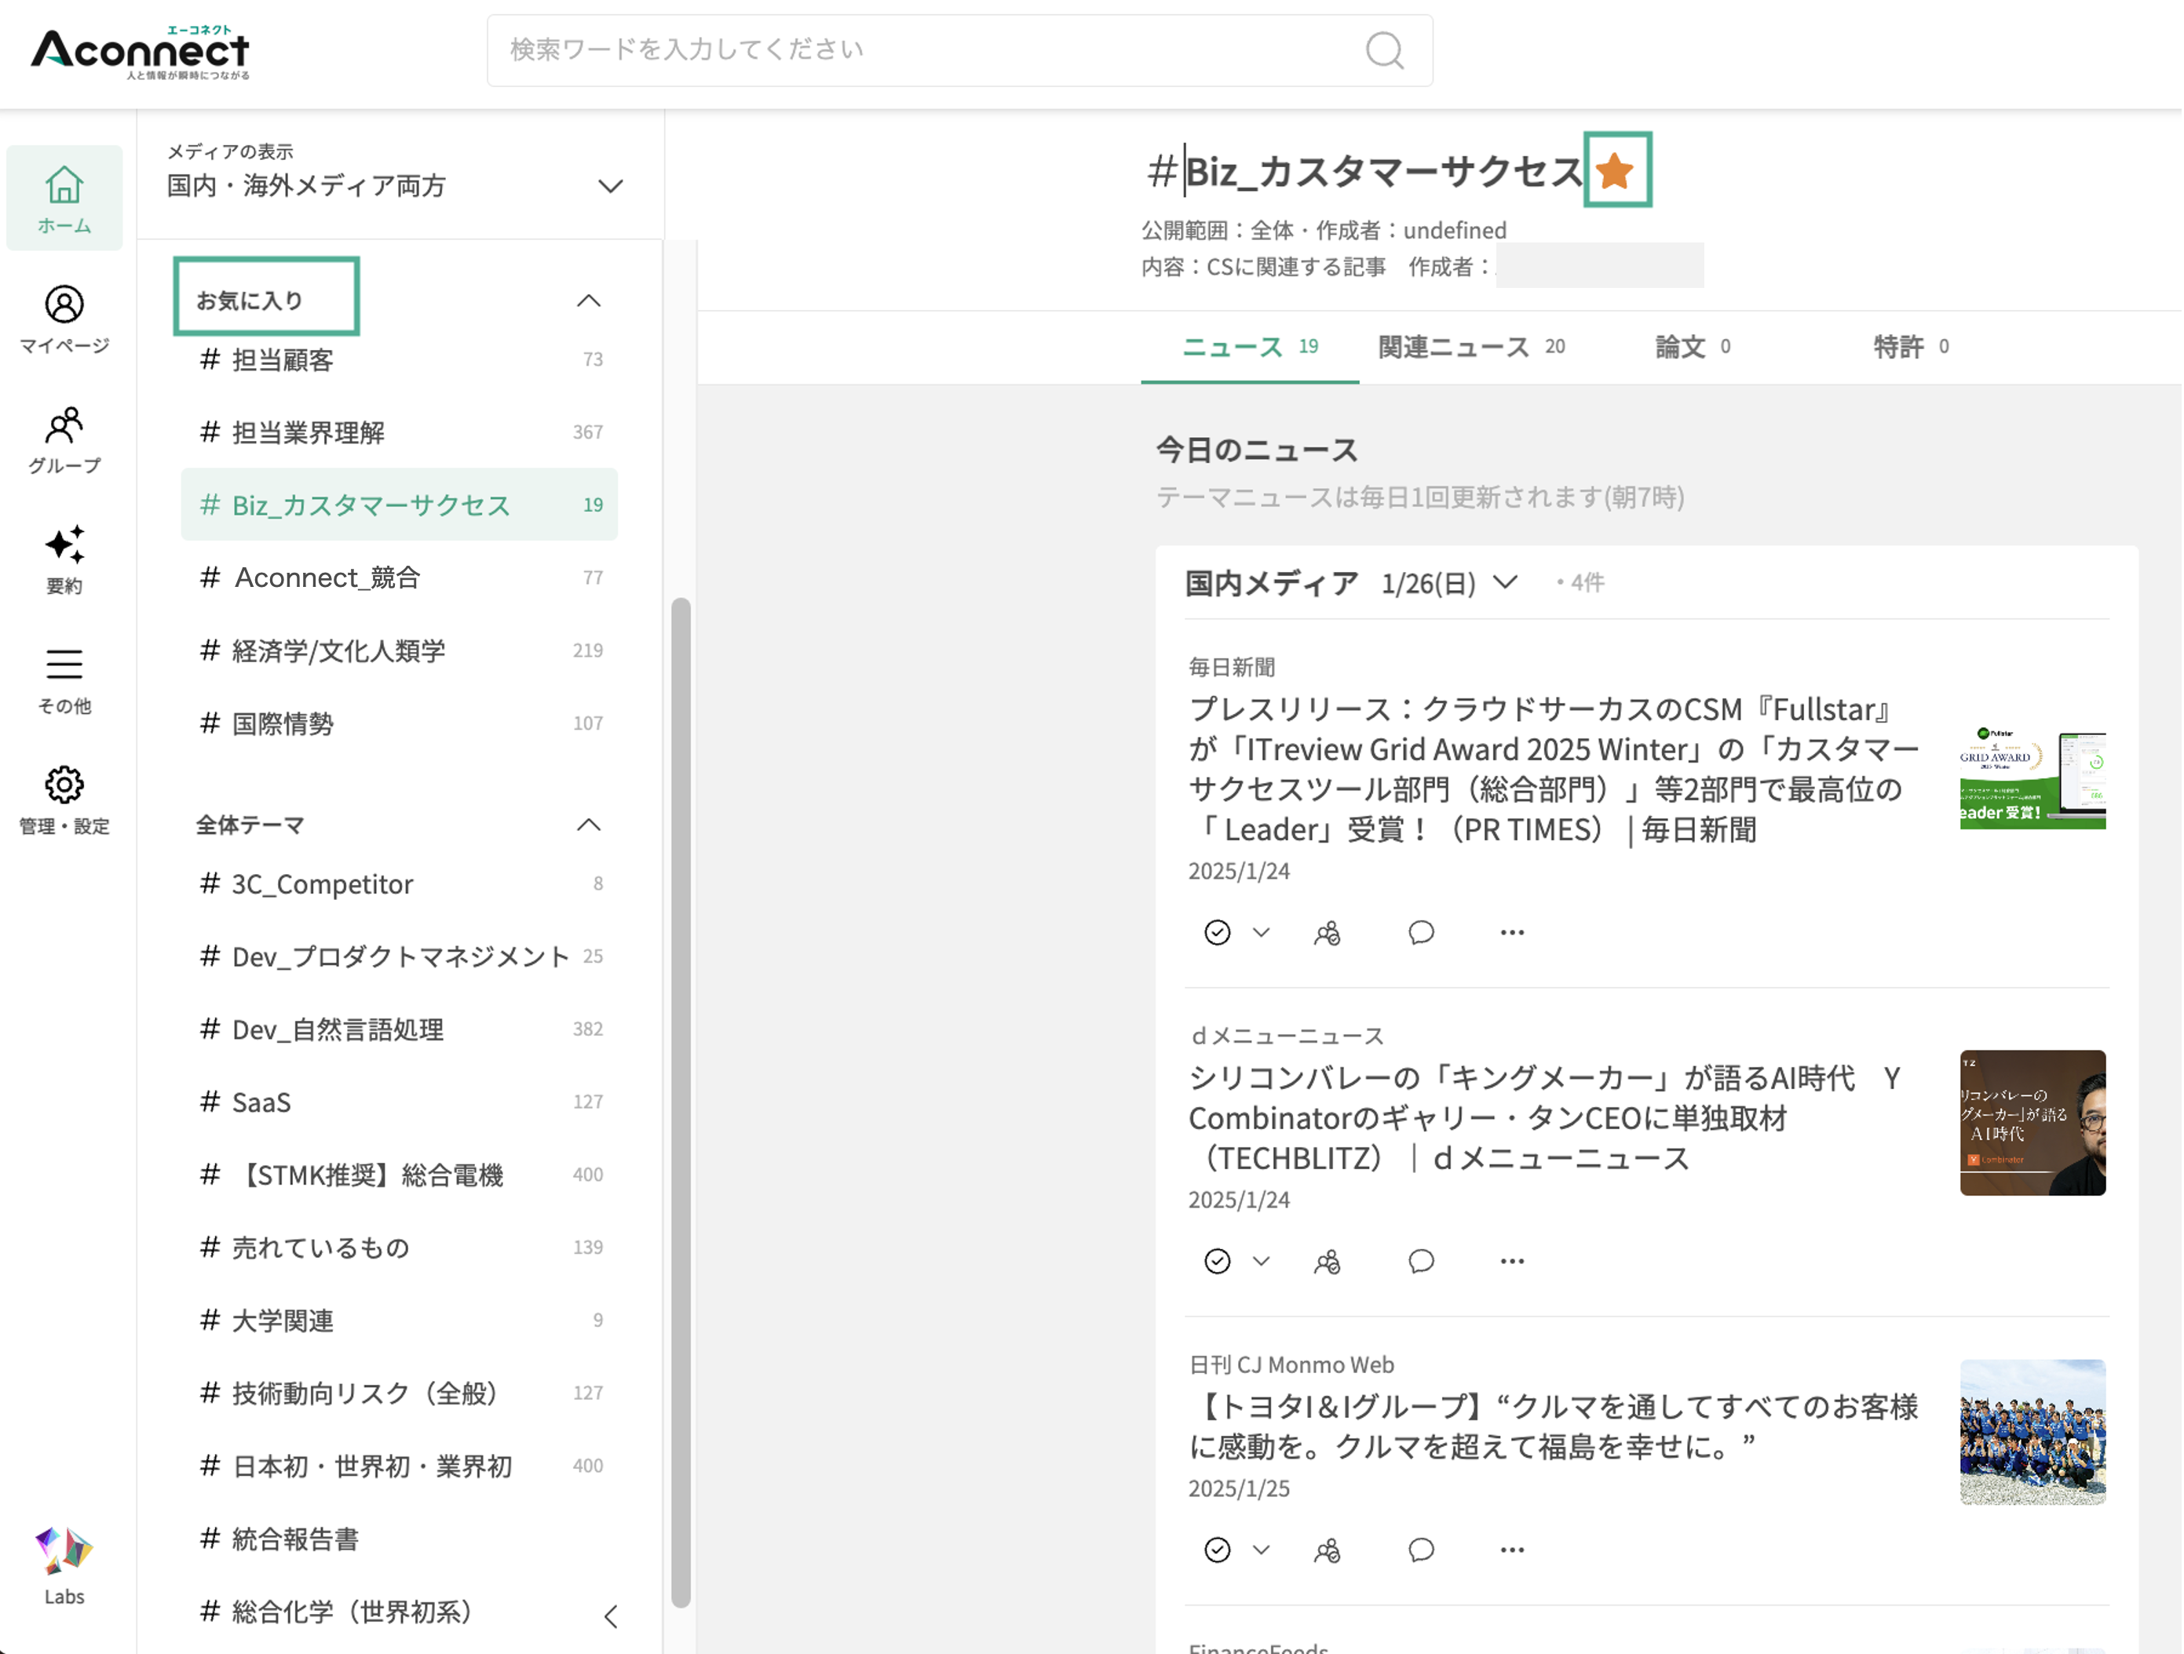Expand read-status dropdown on Fullstar article
2184x1654 pixels.
click(x=1261, y=933)
